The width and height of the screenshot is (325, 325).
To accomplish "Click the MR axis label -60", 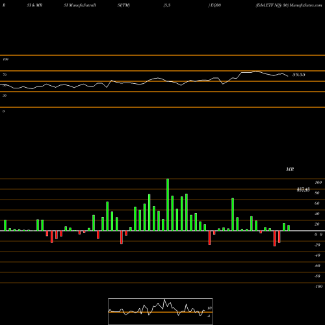I will click(x=317, y=266).
